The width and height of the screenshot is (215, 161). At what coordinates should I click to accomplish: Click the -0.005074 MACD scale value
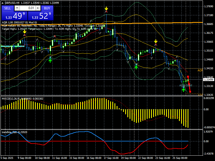[209, 127]
